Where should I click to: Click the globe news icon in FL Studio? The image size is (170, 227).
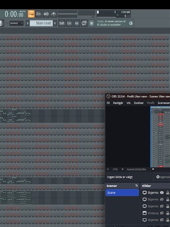(x=131, y=23)
